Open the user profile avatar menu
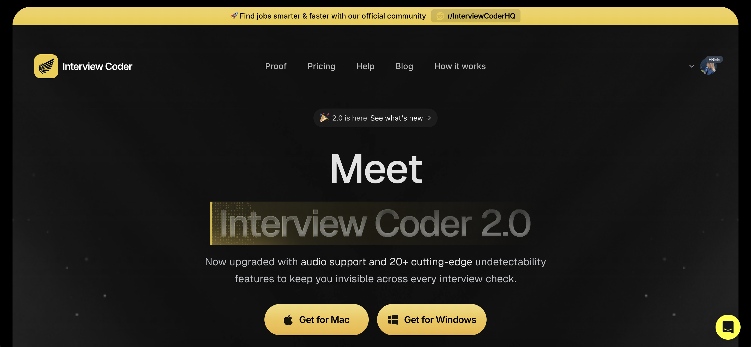 (x=708, y=67)
